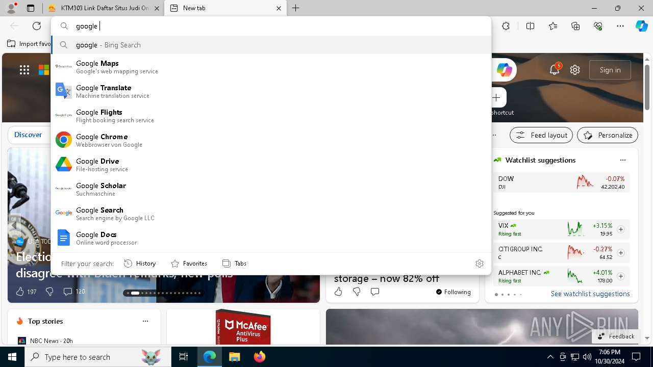Screen dimensions: 653x367
Task: Open volume control in system tray
Action: [587, 357]
